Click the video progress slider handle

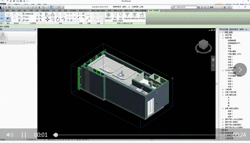(x=55, y=135)
